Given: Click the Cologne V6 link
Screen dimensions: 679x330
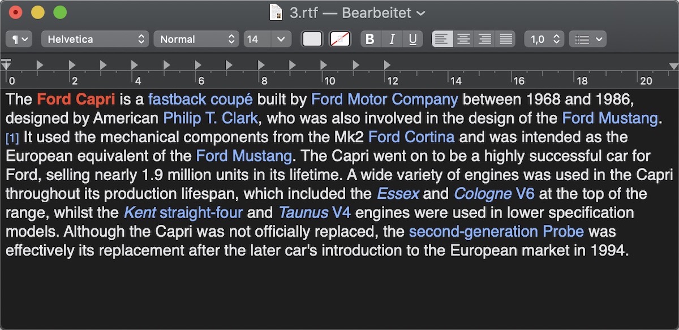Looking at the screenshot, I should pos(494,194).
